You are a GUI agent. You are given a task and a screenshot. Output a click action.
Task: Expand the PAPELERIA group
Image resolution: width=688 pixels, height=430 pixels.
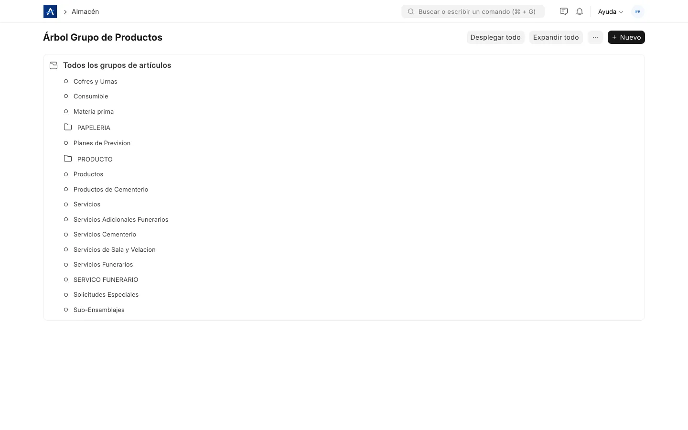pyautogui.click(x=94, y=128)
